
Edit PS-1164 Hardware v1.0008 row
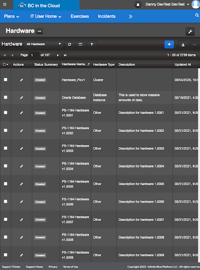coord(22,237)
